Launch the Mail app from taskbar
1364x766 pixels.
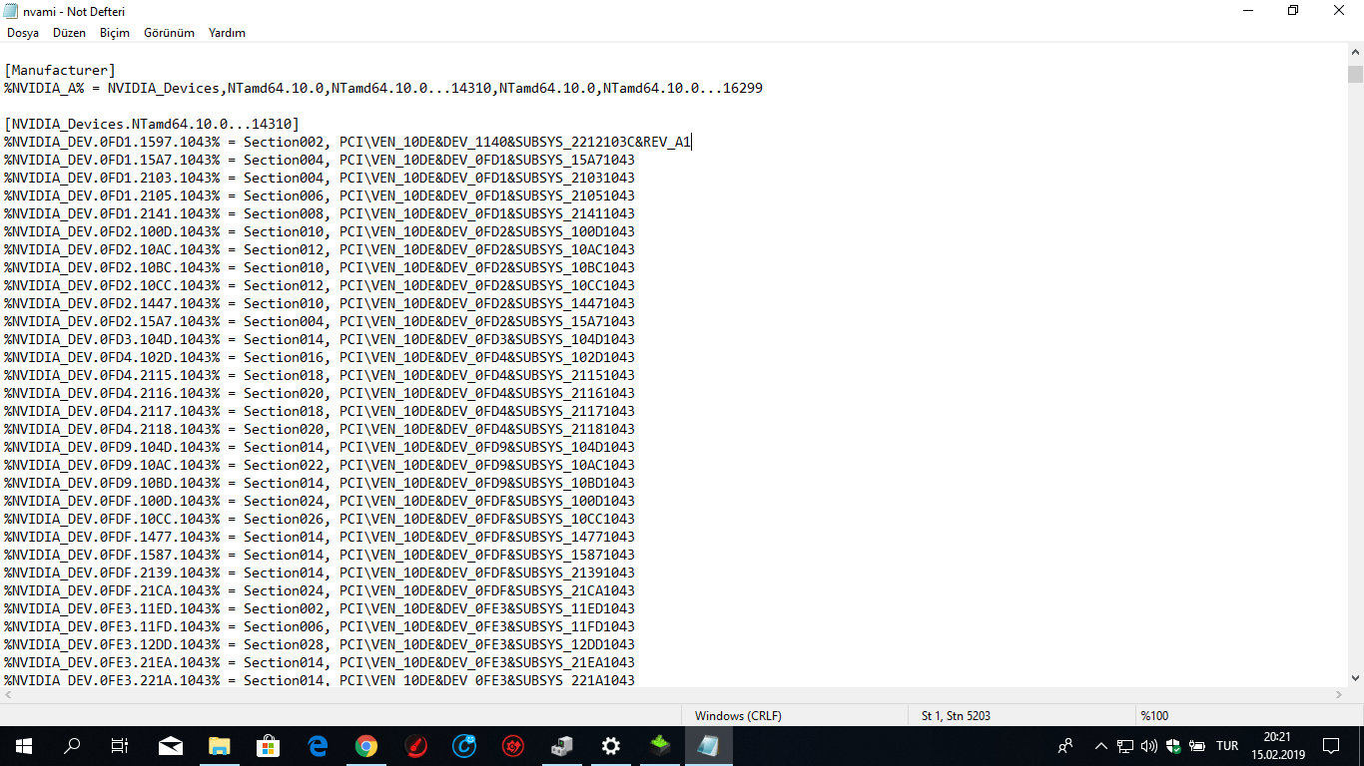pyautogui.click(x=171, y=745)
